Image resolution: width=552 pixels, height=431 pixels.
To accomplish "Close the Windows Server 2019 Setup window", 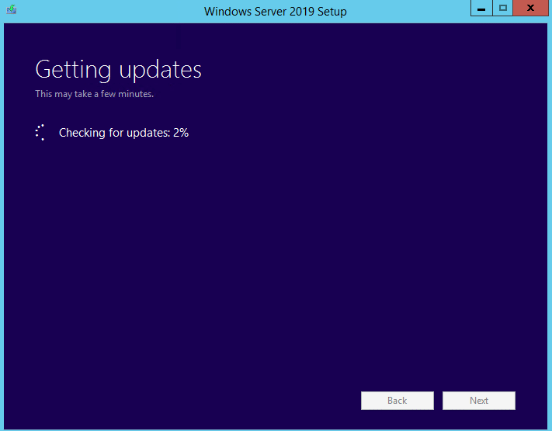I will (x=530, y=8).
